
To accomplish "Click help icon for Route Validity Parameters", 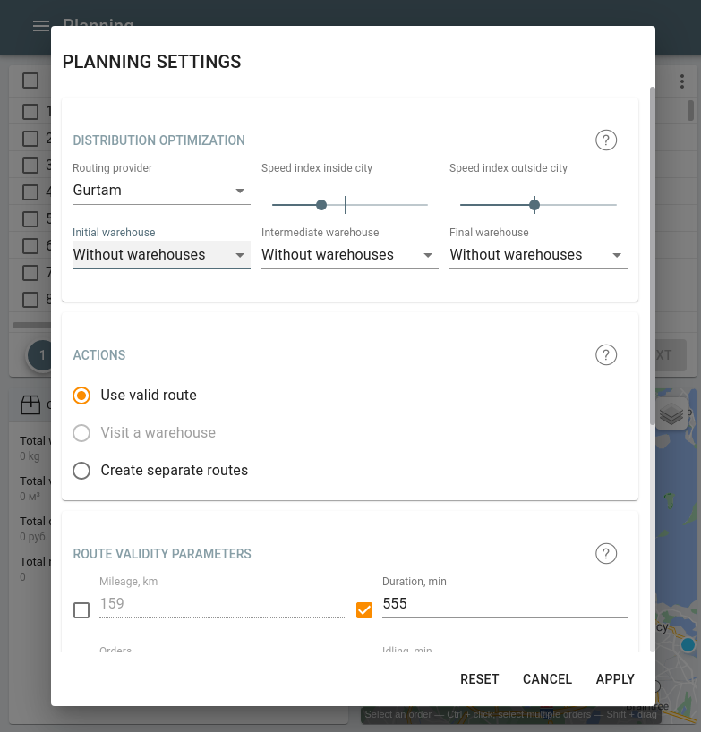I will (606, 554).
